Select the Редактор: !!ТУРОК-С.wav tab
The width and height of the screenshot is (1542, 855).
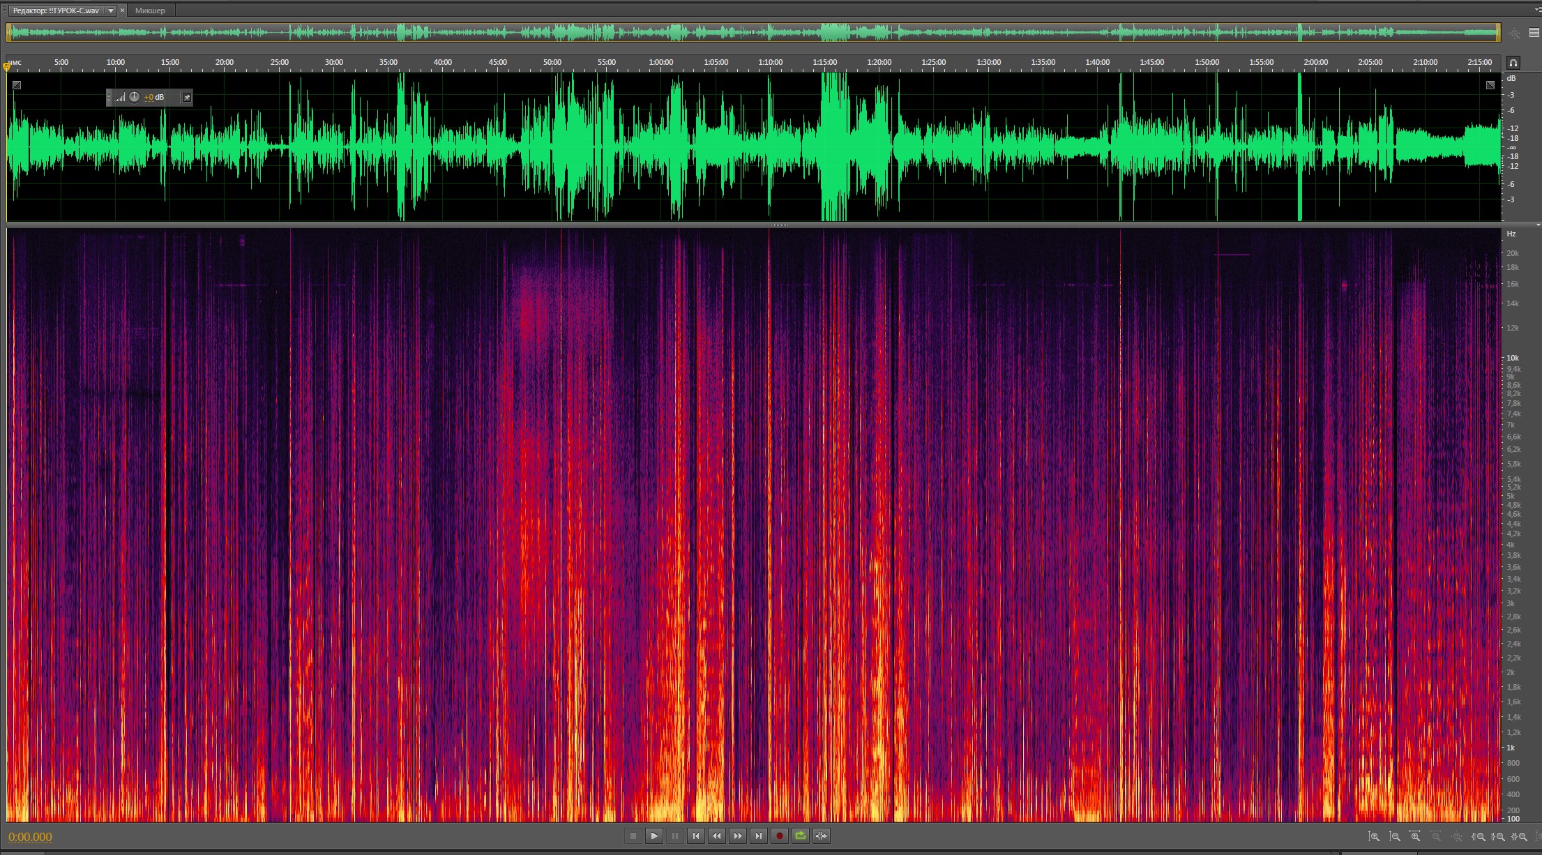click(x=56, y=10)
